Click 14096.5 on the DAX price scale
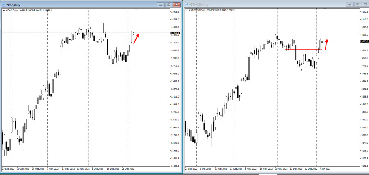Image resolution: width=369 pixels, height=175 pixels. pos(176,50)
